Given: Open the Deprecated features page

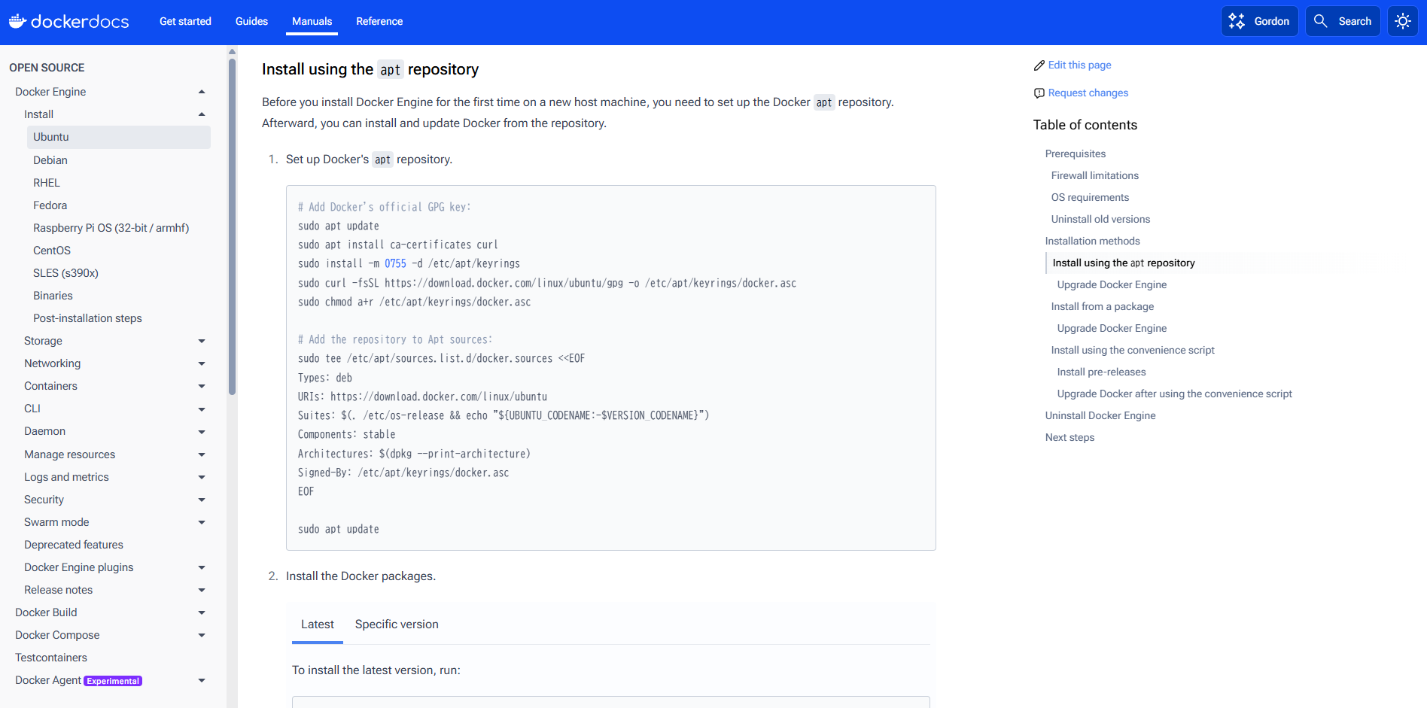Looking at the screenshot, I should (x=74, y=545).
